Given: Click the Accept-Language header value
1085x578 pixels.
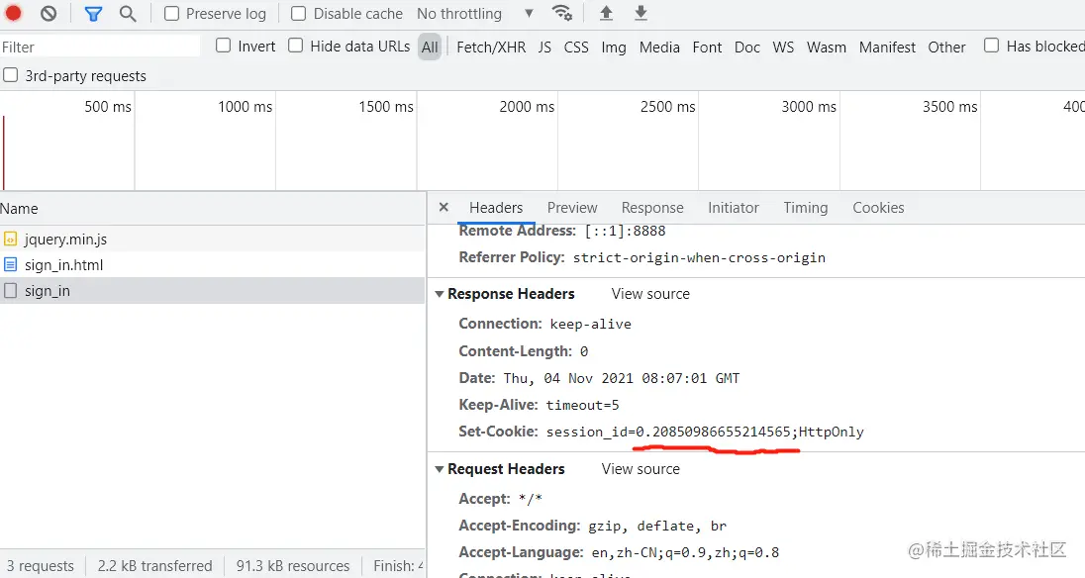Looking at the screenshot, I should [x=685, y=552].
